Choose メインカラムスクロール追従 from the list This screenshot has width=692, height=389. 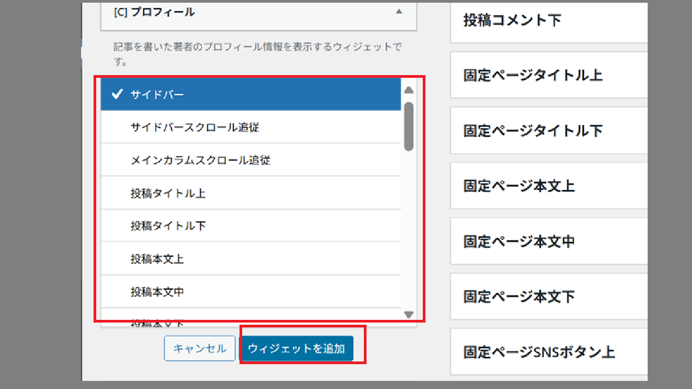[x=251, y=160]
